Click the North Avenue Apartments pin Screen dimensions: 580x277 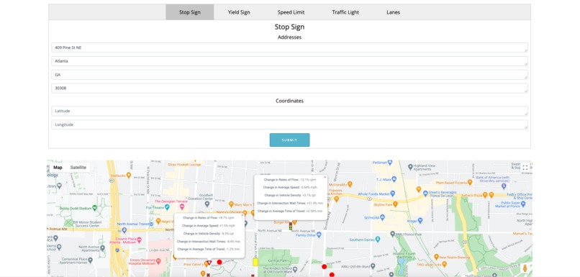pos(102,248)
